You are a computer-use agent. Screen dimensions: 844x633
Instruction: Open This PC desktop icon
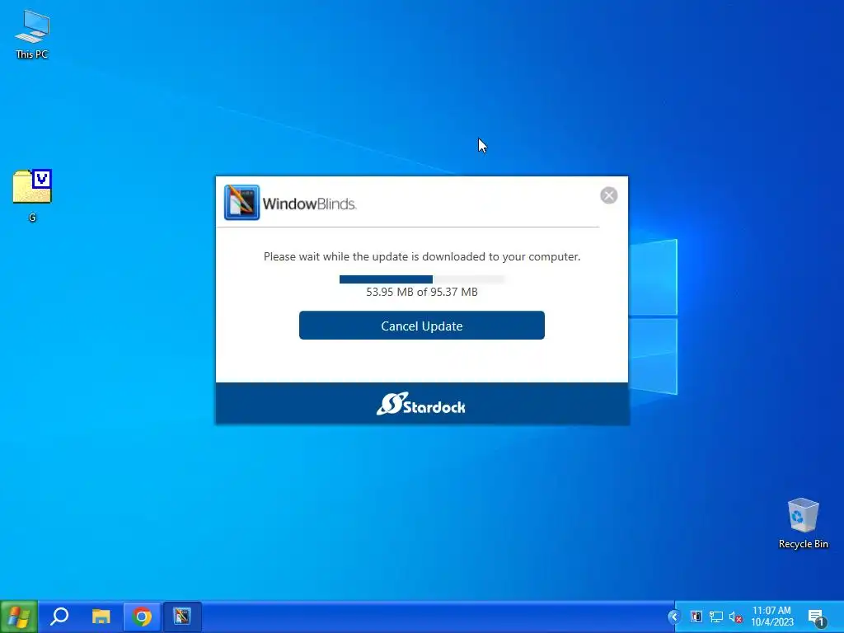(32, 35)
